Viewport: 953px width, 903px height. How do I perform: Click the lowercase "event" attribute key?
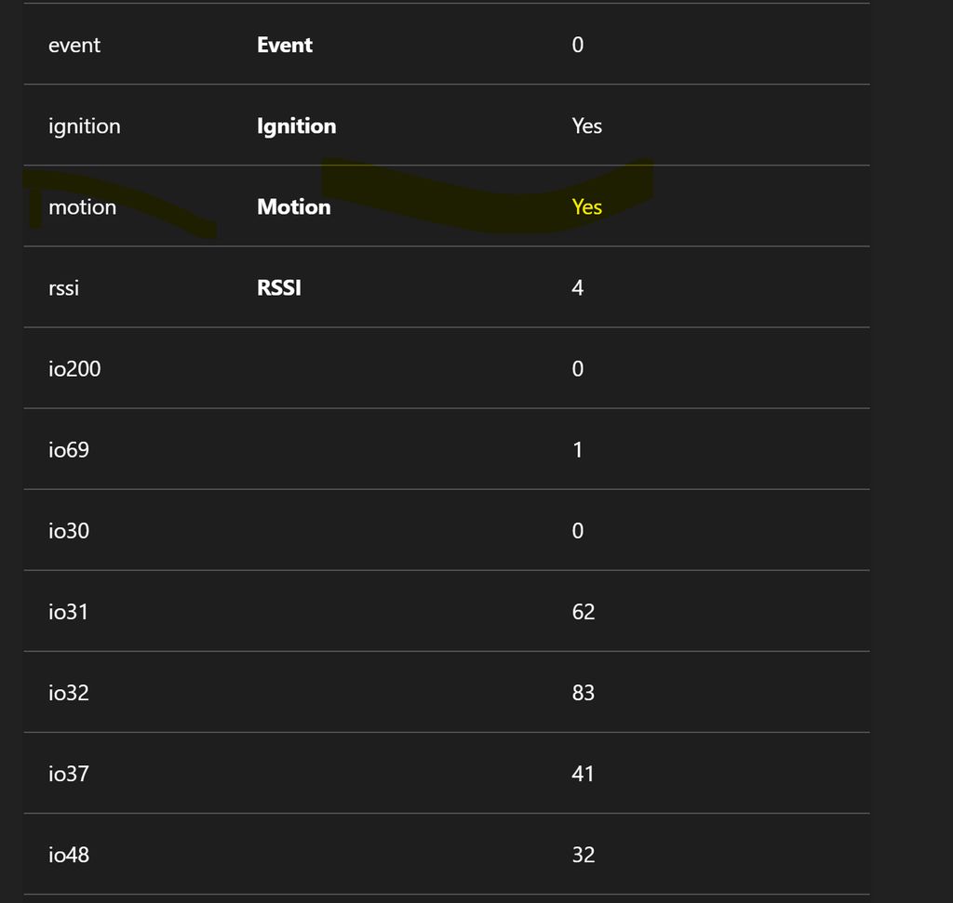pyautogui.click(x=74, y=45)
